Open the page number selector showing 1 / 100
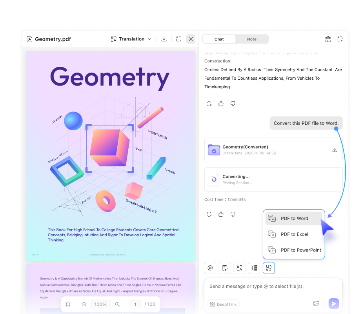 [x=135, y=304]
